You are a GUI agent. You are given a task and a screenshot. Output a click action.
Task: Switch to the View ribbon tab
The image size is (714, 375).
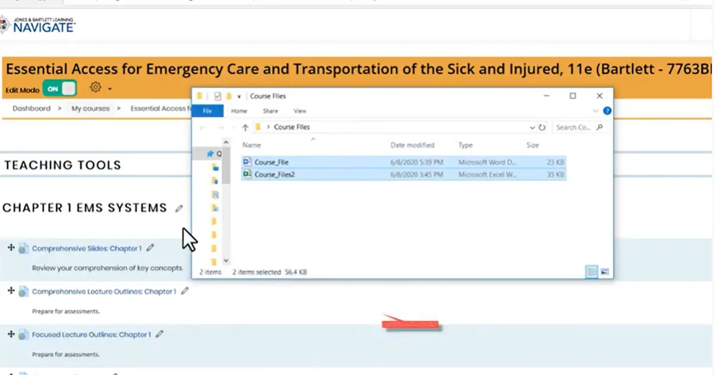click(300, 111)
